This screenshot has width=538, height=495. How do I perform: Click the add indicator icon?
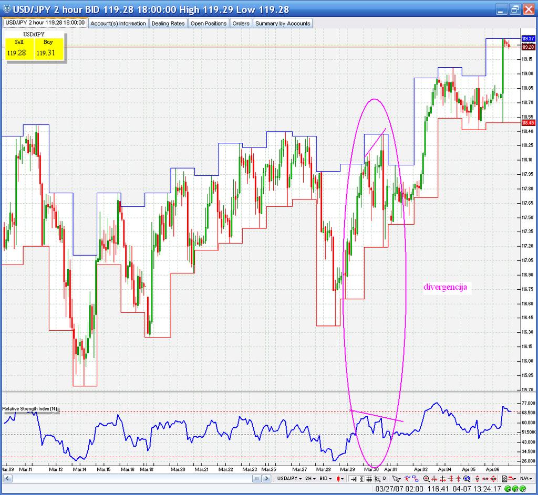click(407, 479)
